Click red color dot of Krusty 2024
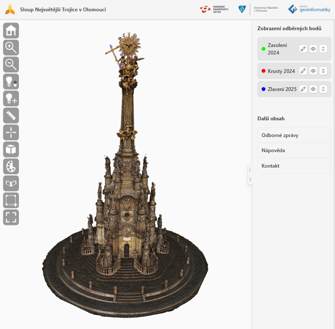335x329 pixels. 263,71
